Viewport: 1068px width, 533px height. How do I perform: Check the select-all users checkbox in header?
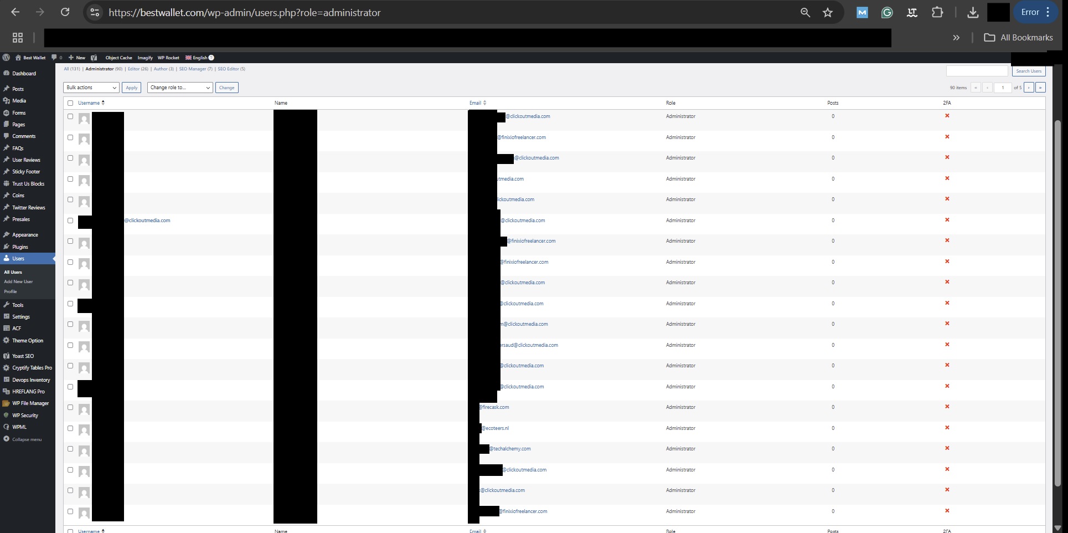[70, 103]
